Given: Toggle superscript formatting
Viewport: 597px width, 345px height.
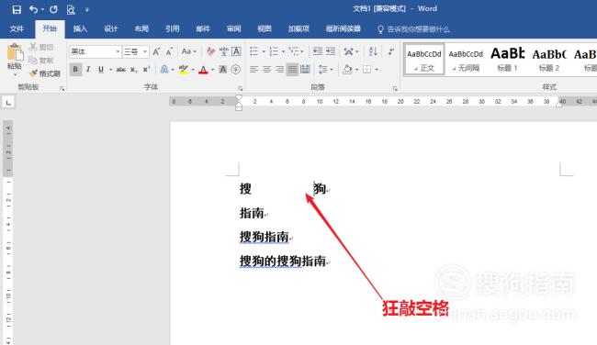Looking at the screenshot, I should point(146,69).
